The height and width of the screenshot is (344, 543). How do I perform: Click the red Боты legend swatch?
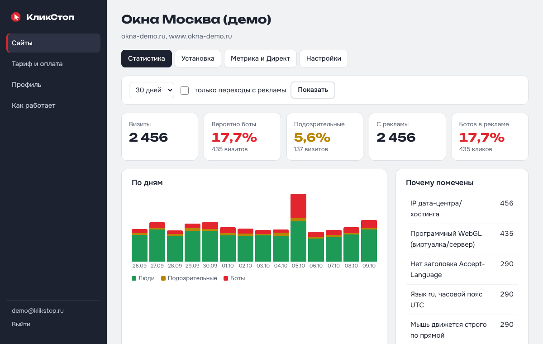tap(226, 278)
